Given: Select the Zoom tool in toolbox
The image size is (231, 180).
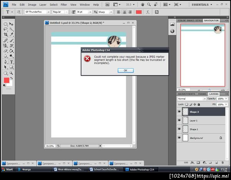Looking at the screenshot, I should pyautogui.click(x=11, y=73).
